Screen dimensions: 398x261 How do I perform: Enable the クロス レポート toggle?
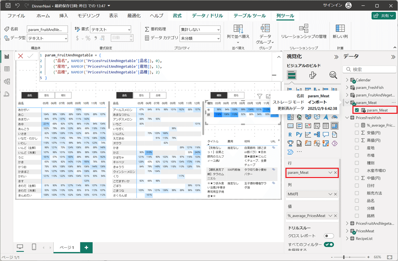(x=329, y=236)
